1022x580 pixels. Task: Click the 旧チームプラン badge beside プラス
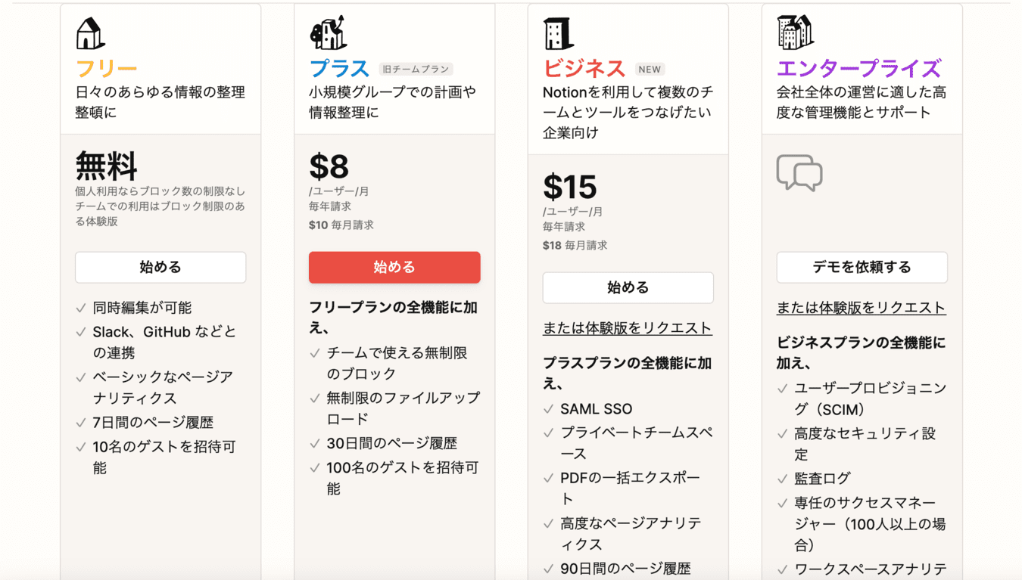pyautogui.click(x=416, y=70)
